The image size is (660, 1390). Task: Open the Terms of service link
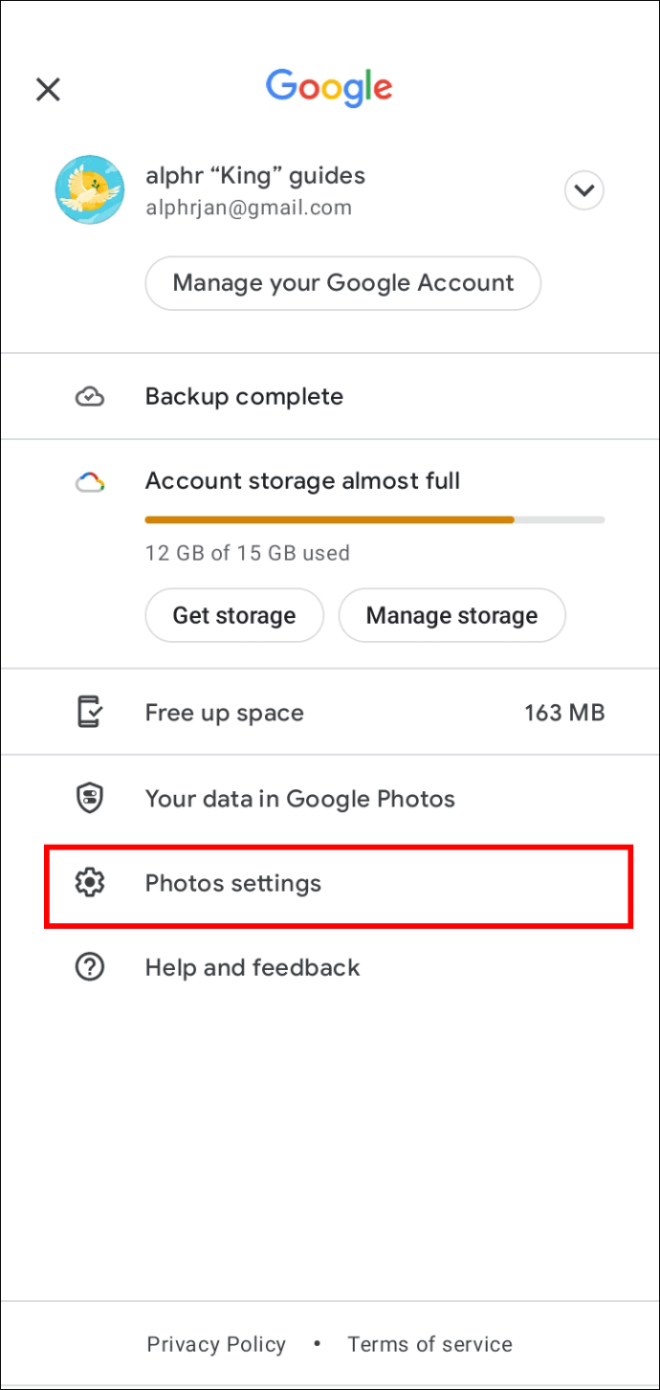pos(429,1344)
